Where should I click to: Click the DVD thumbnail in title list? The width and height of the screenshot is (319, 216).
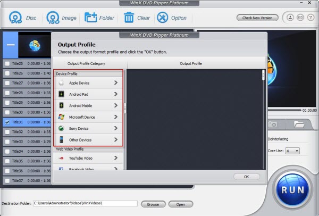35,45
